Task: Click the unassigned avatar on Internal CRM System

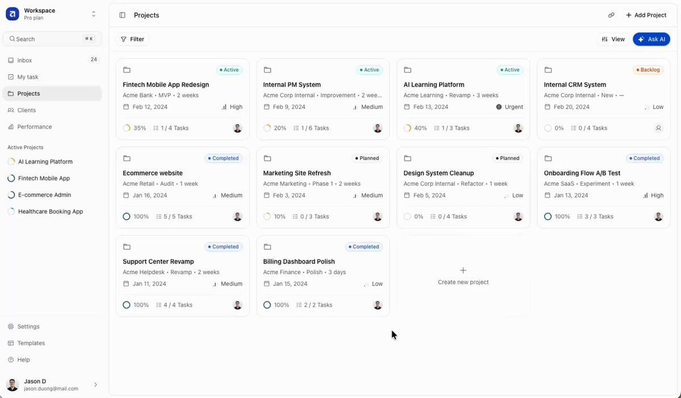Action: pyautogui.click(x=658, y=128)
